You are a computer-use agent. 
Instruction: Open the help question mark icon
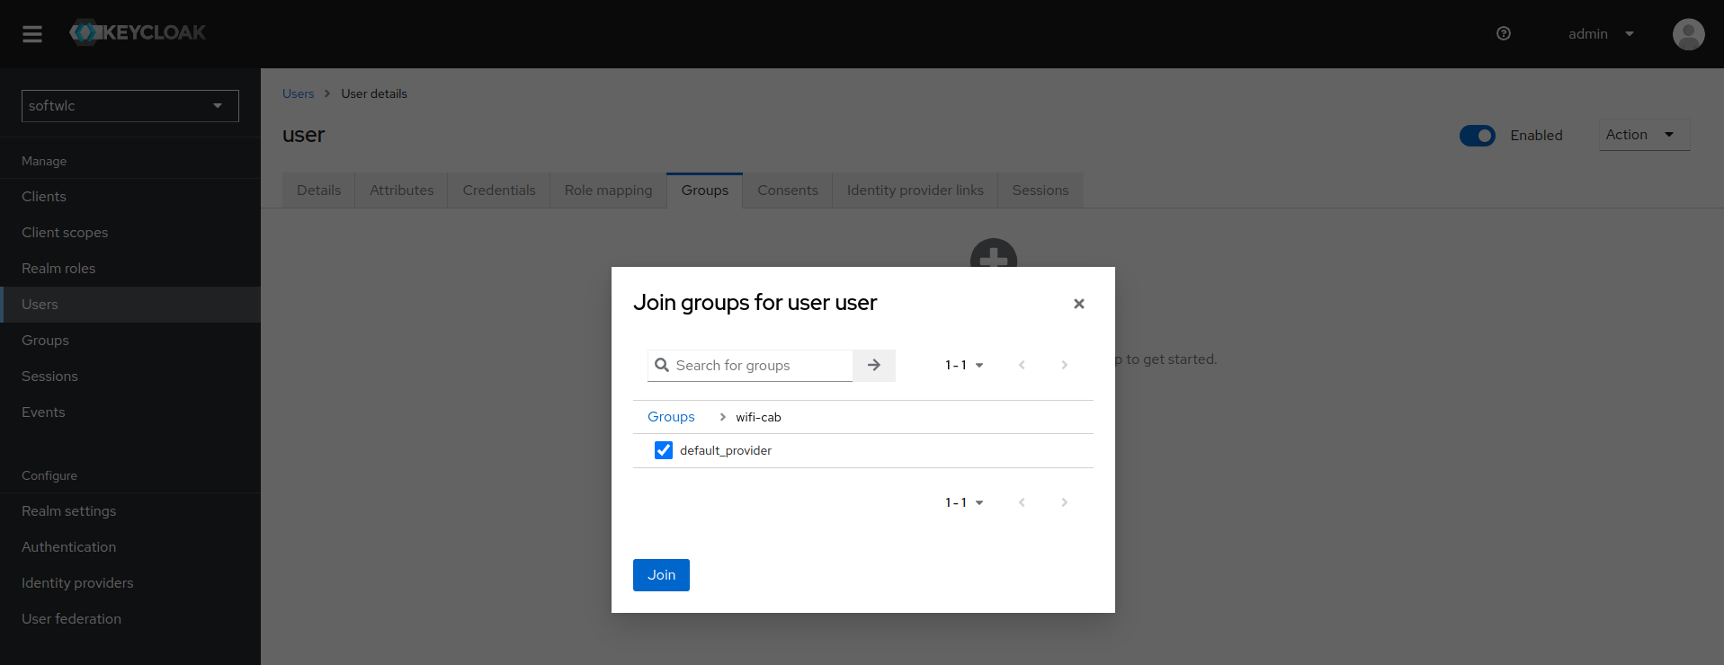[x=1504, y=33]
